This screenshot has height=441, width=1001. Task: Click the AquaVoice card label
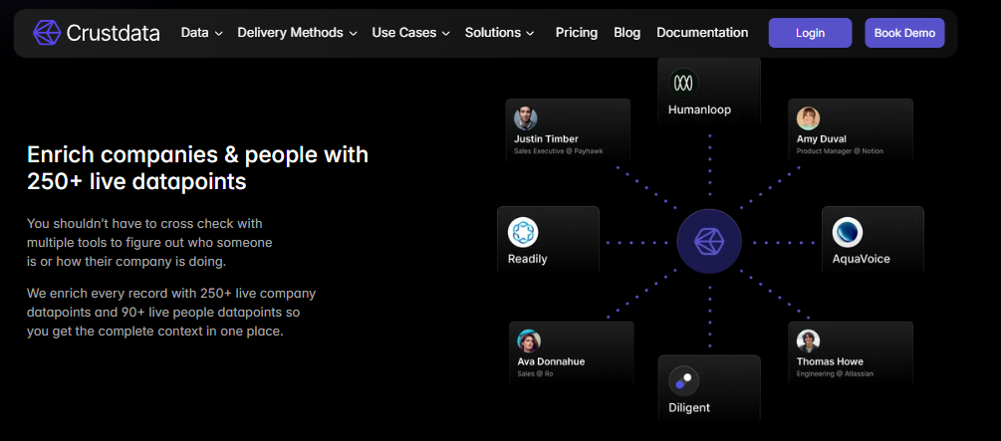click(862, 259)
